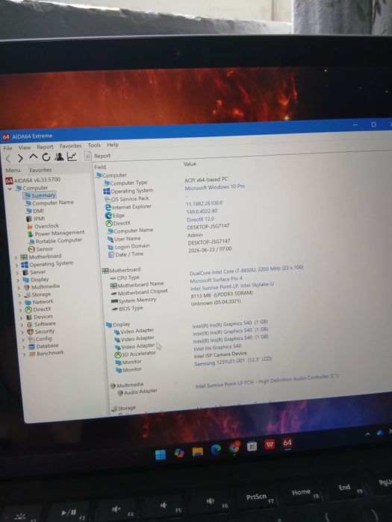Image resolution: width=392 pixels, height=522 pixels.
Task: Go back with the toolbar Back arrow
Action: pos(8,159)
